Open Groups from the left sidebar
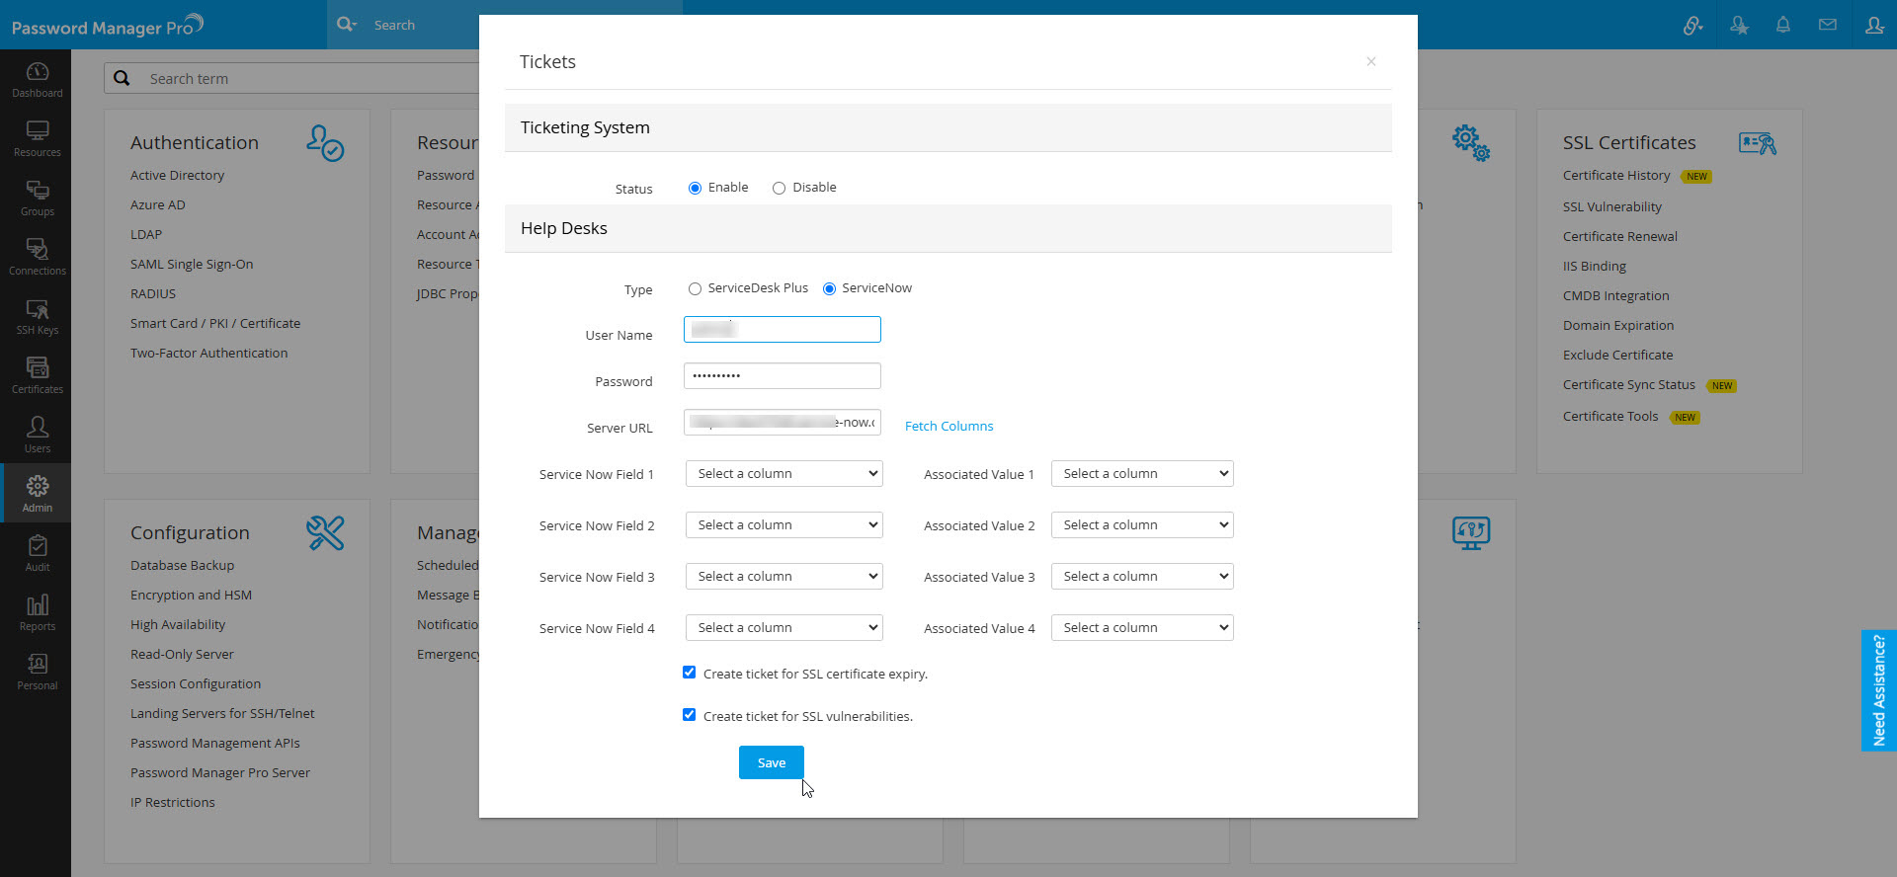1897x877 pixels. [x=38, y=198]
